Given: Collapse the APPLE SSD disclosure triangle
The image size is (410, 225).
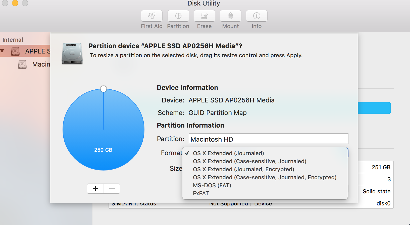Looking at the screenshot, I should point(3,51).
